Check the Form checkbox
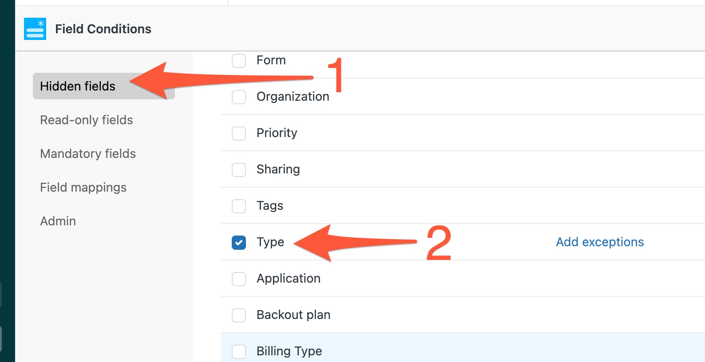Viewport: 705px width, 362px height. coord(239,61)
